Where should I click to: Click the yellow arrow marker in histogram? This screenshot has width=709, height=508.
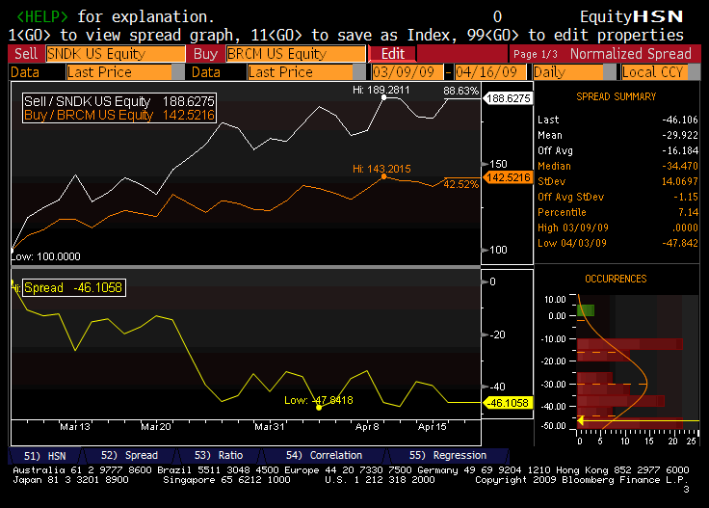(581, 421)
